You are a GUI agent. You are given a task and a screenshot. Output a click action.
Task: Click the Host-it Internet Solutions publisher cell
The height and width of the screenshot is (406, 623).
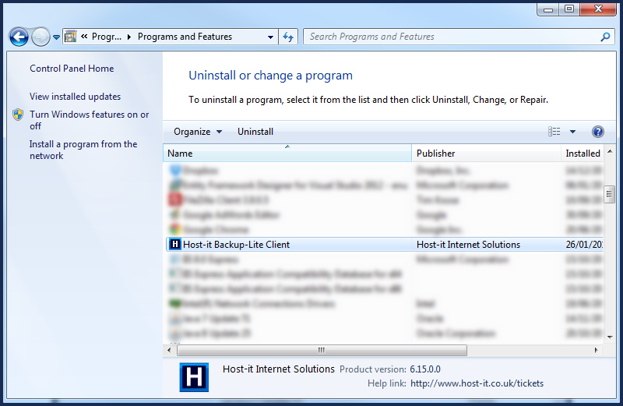pyautogui.click(x=469, y=245)
